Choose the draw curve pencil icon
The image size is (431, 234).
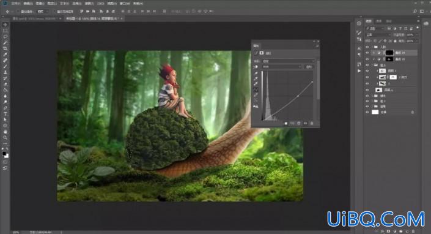pyautogui.click(x=256, y=95)
